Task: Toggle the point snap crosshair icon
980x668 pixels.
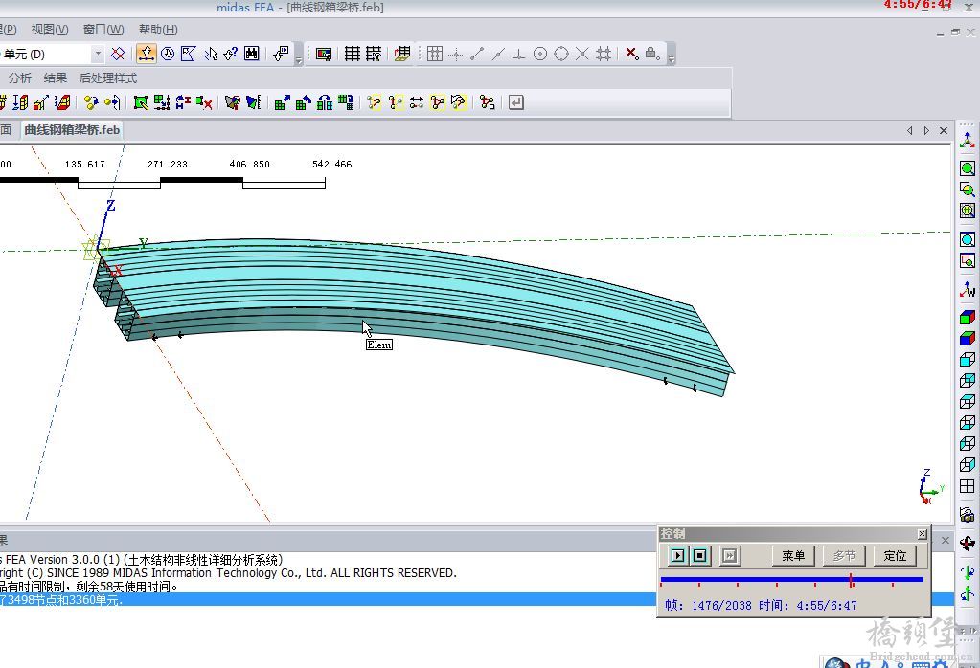Action: coord(456,54)
